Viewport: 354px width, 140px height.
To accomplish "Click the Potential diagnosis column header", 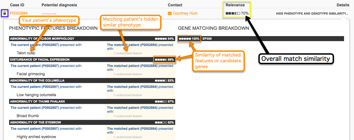I will (x=59, y=5).
